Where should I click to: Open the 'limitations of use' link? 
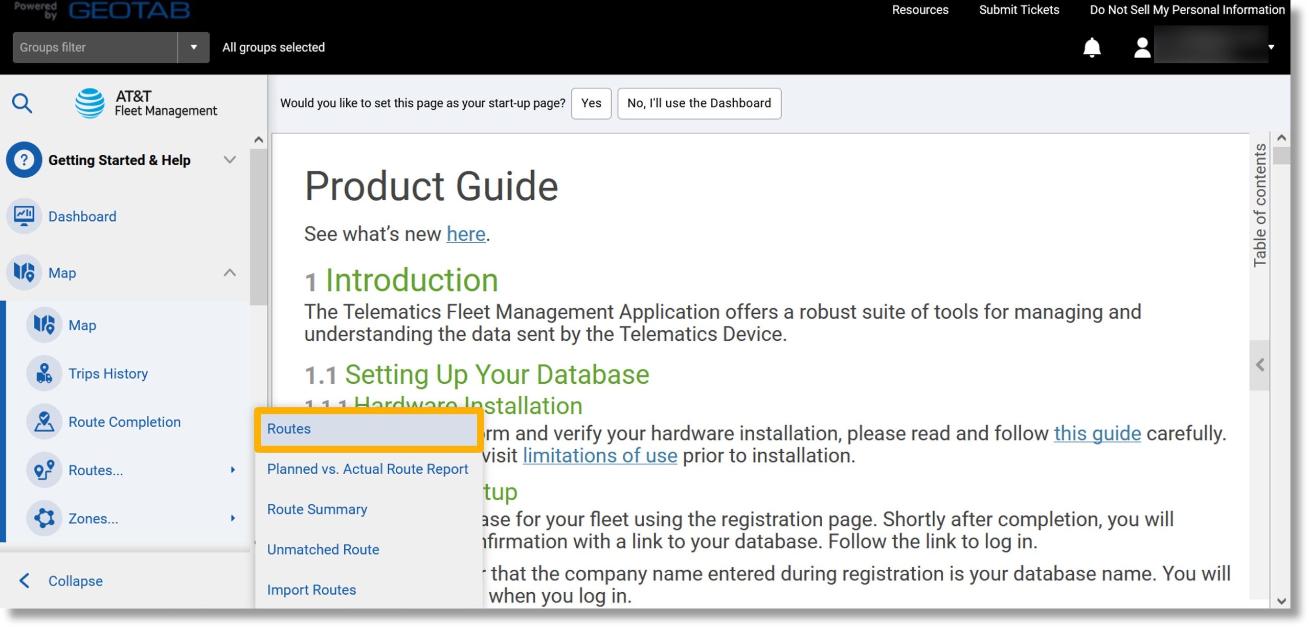click(600, 456)
